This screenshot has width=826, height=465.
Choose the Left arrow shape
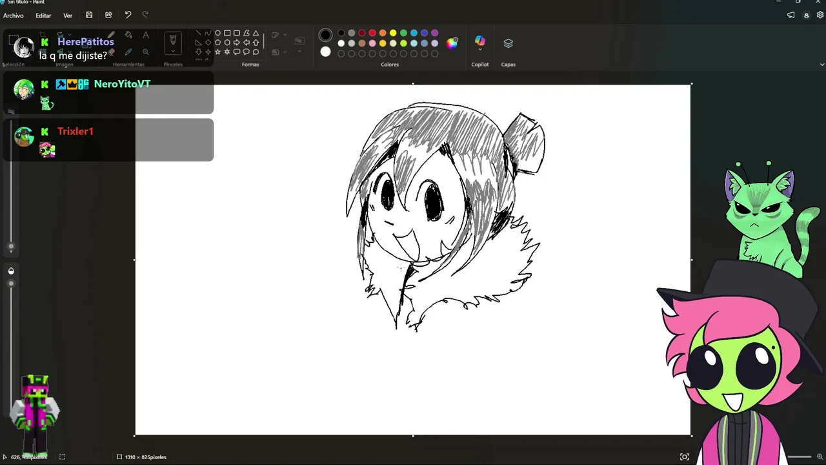[x=247, y=43]
